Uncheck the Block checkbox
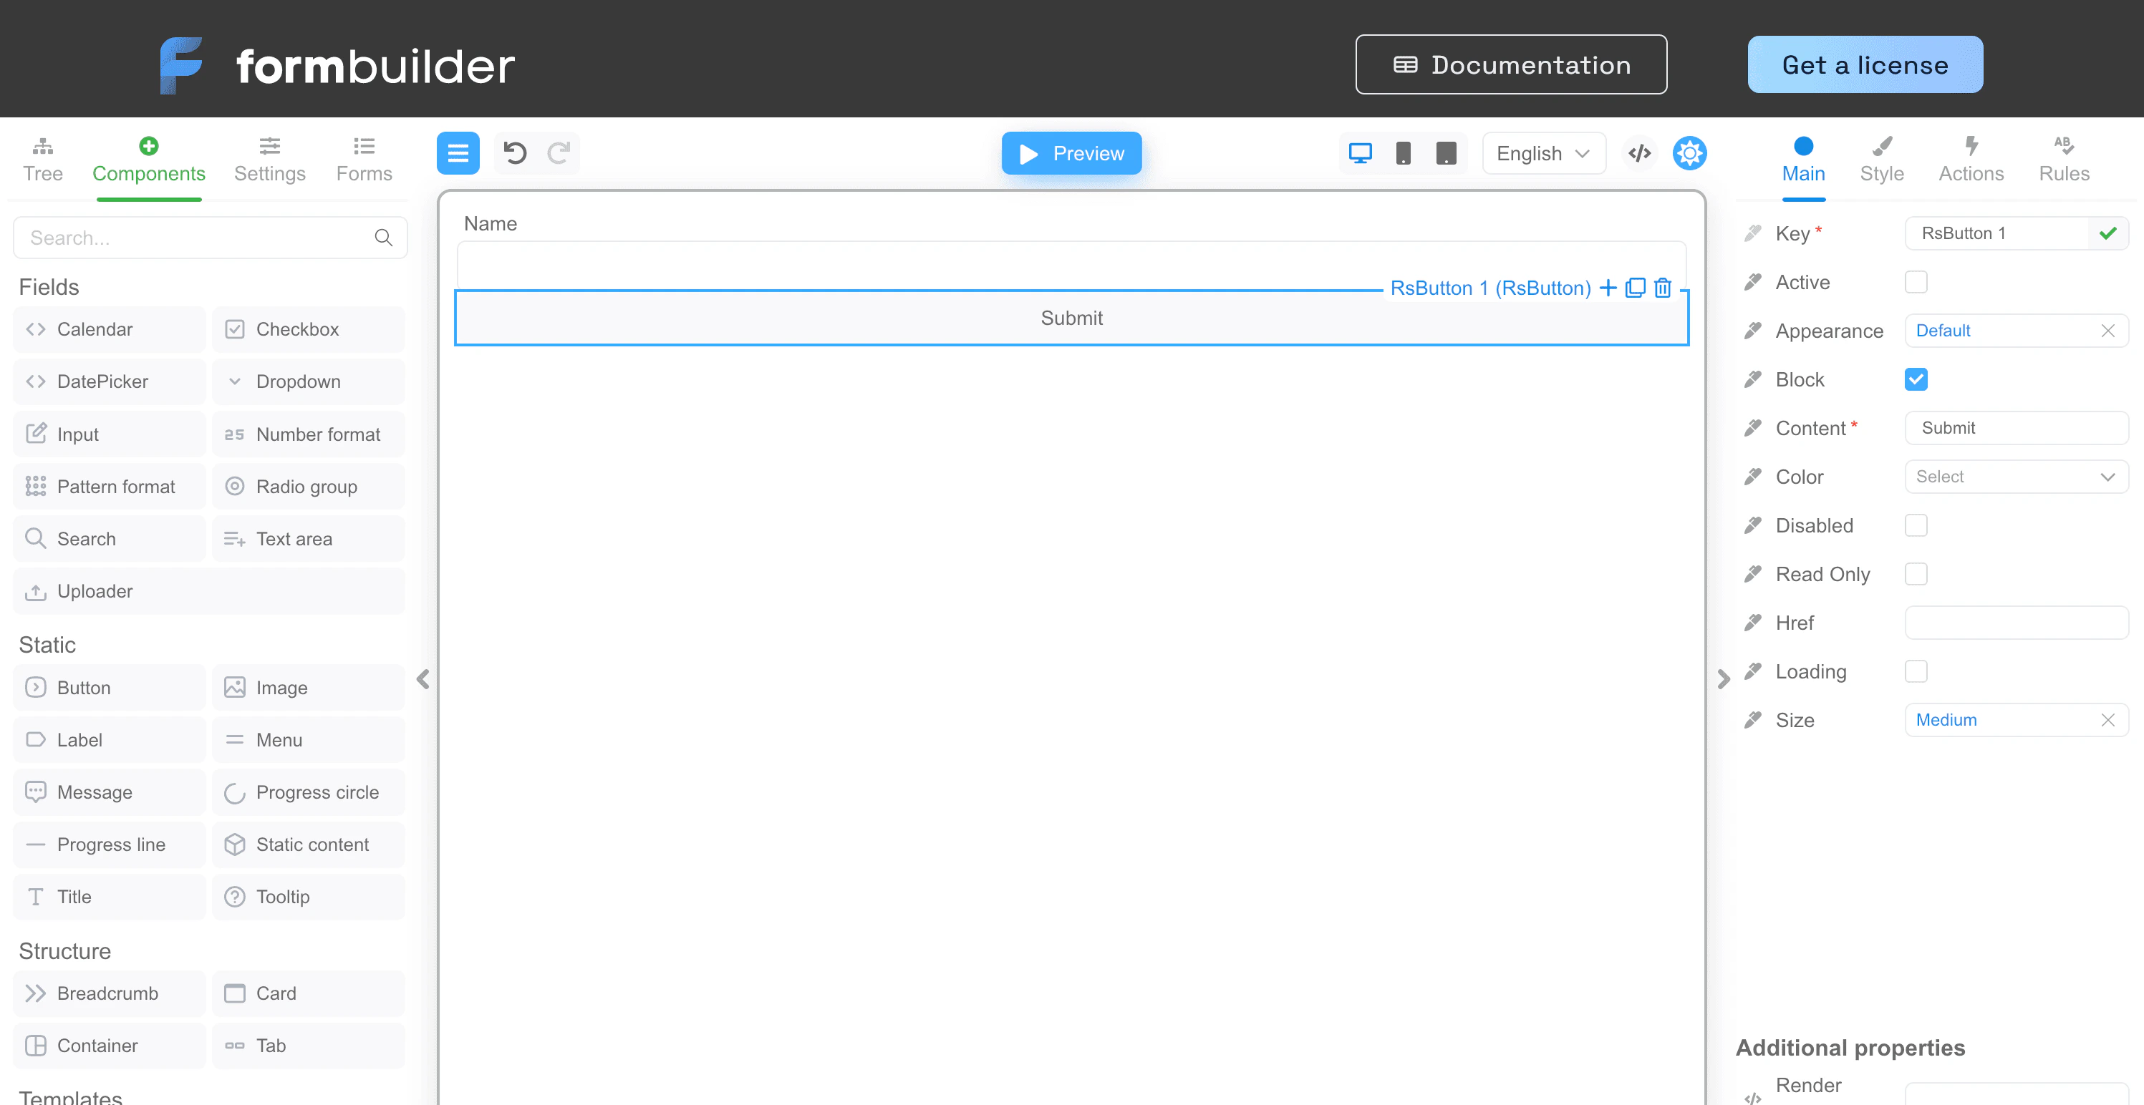2144x1105 pixels. click(1917, 379)
